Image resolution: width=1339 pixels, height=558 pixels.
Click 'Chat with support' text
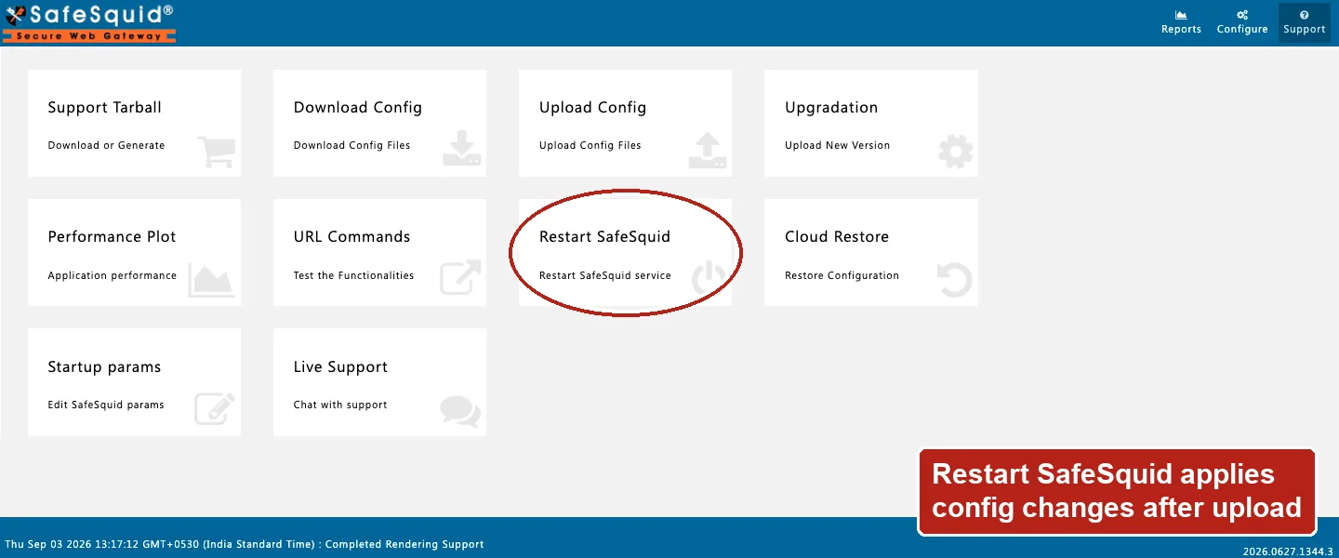340,405
